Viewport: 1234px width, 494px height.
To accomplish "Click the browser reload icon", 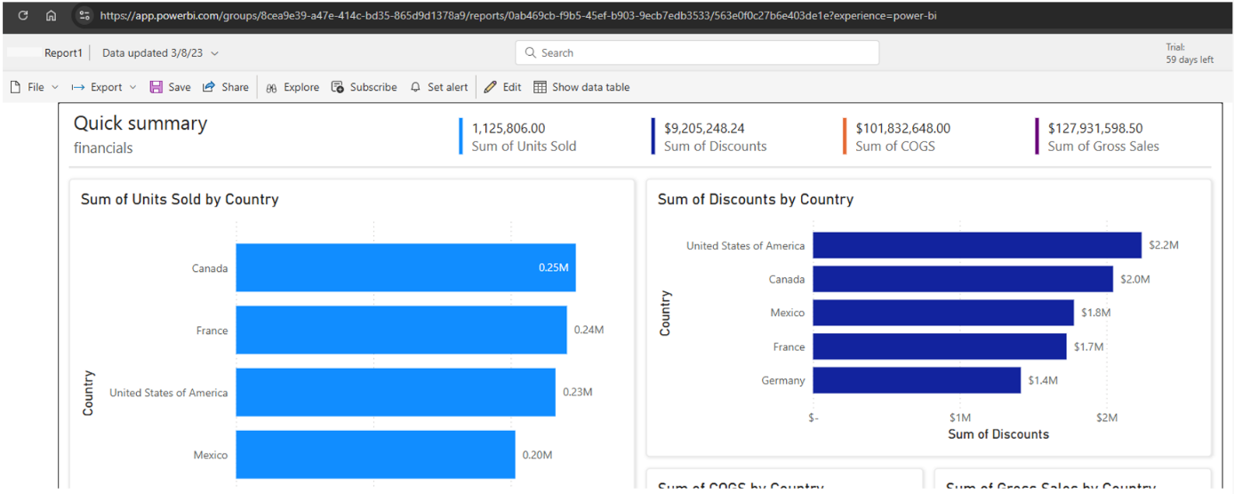I will click(22, 16).
